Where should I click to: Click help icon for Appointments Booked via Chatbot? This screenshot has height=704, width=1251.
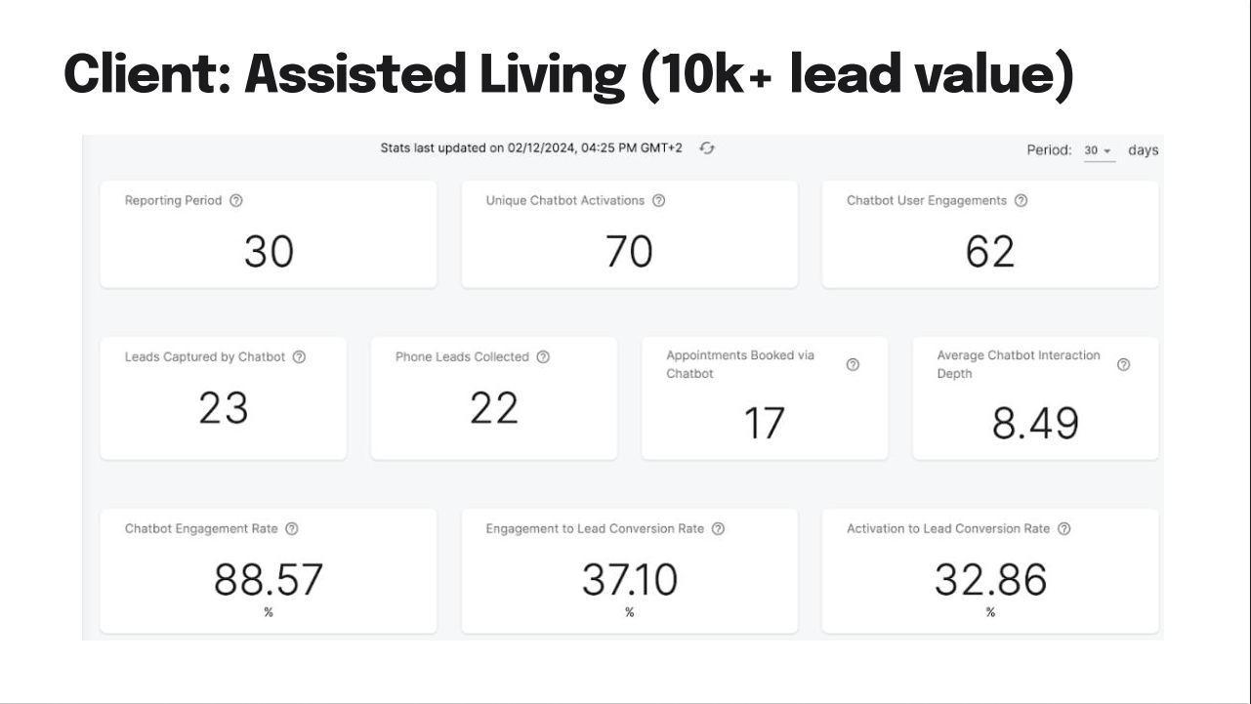853,364
